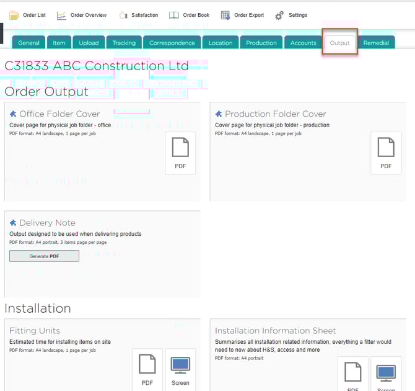Click Generate PDF for Delivery Note
The width and height of the screenshot is (415, 391).
tap(44, 256)
